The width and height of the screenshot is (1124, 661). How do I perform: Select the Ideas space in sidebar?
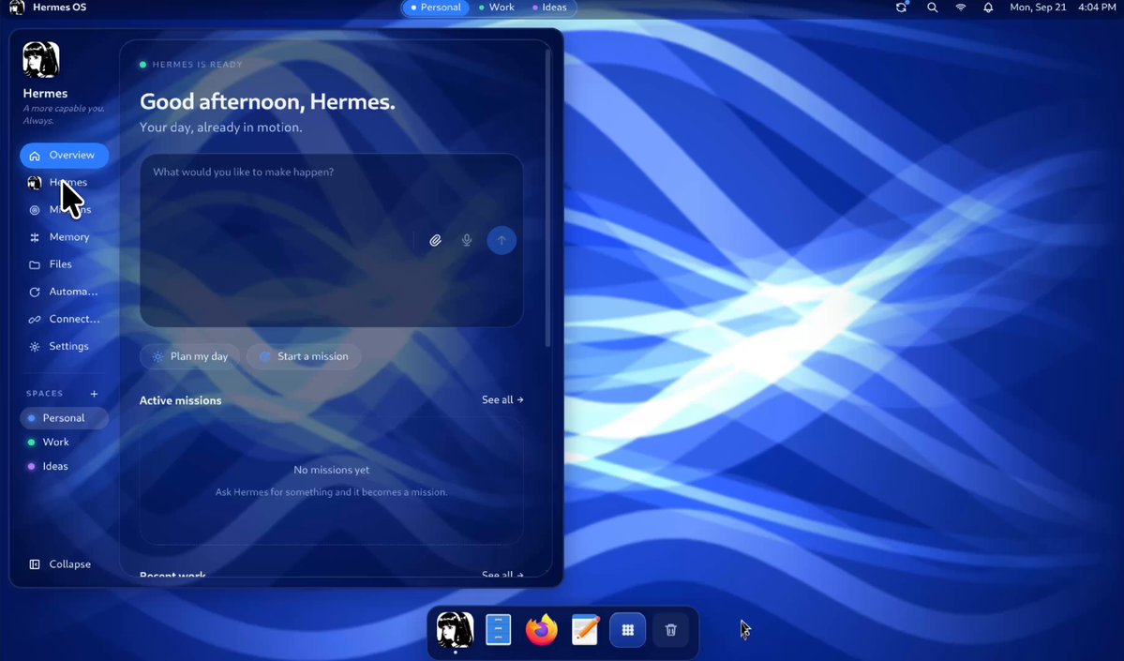coord(65,466)
